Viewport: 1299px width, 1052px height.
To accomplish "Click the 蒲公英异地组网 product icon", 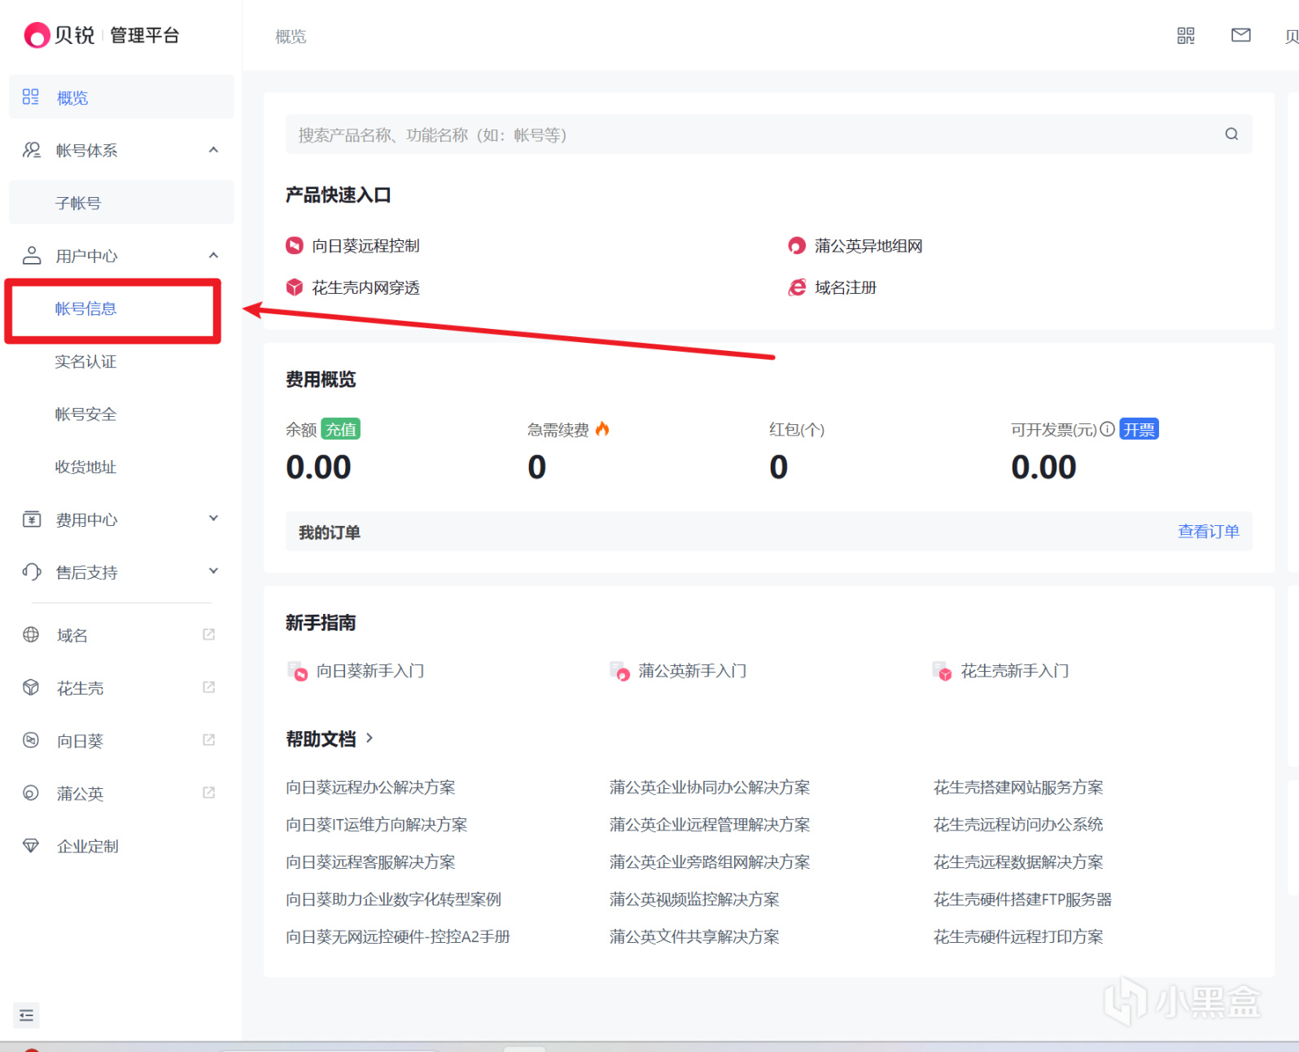I will (x=797, y=245).
